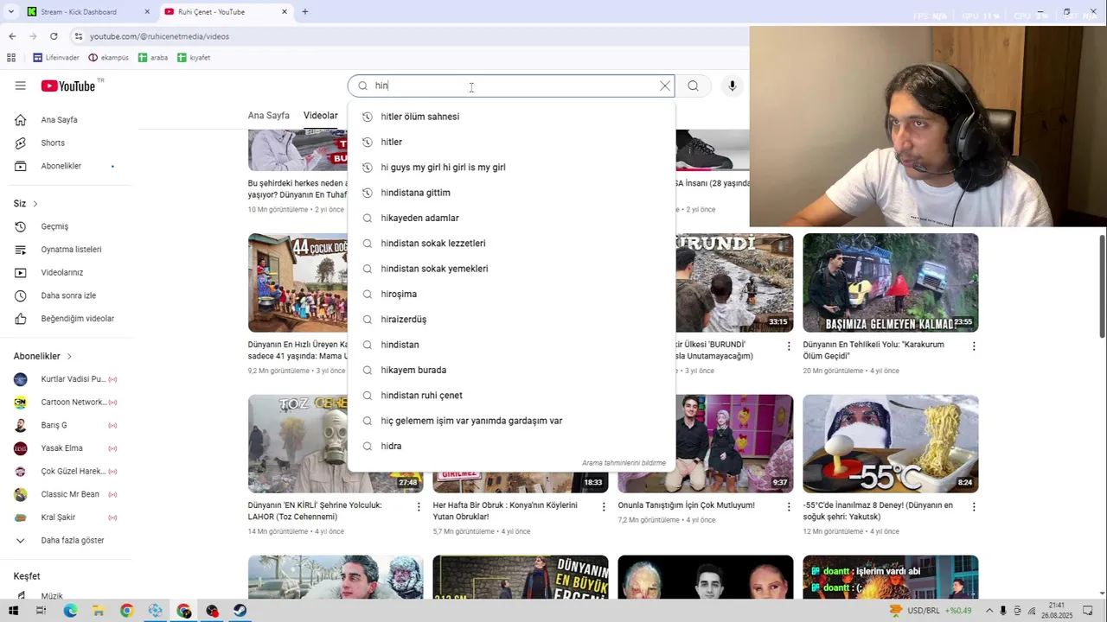Viewport: 1107px width, 622px height.
Task: Open the '-55°C' Yakutsk video thumbnail
Action: coord(890,444)
